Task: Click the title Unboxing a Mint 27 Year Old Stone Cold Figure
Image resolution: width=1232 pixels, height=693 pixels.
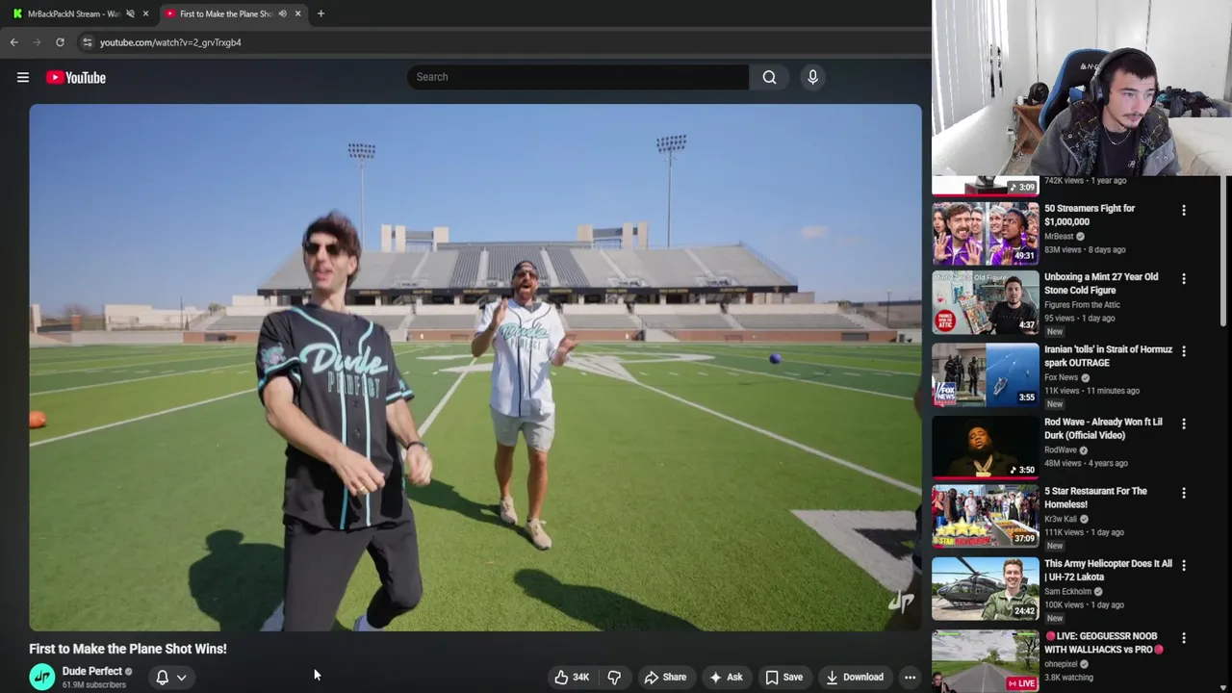Action: coord(1101,284)
